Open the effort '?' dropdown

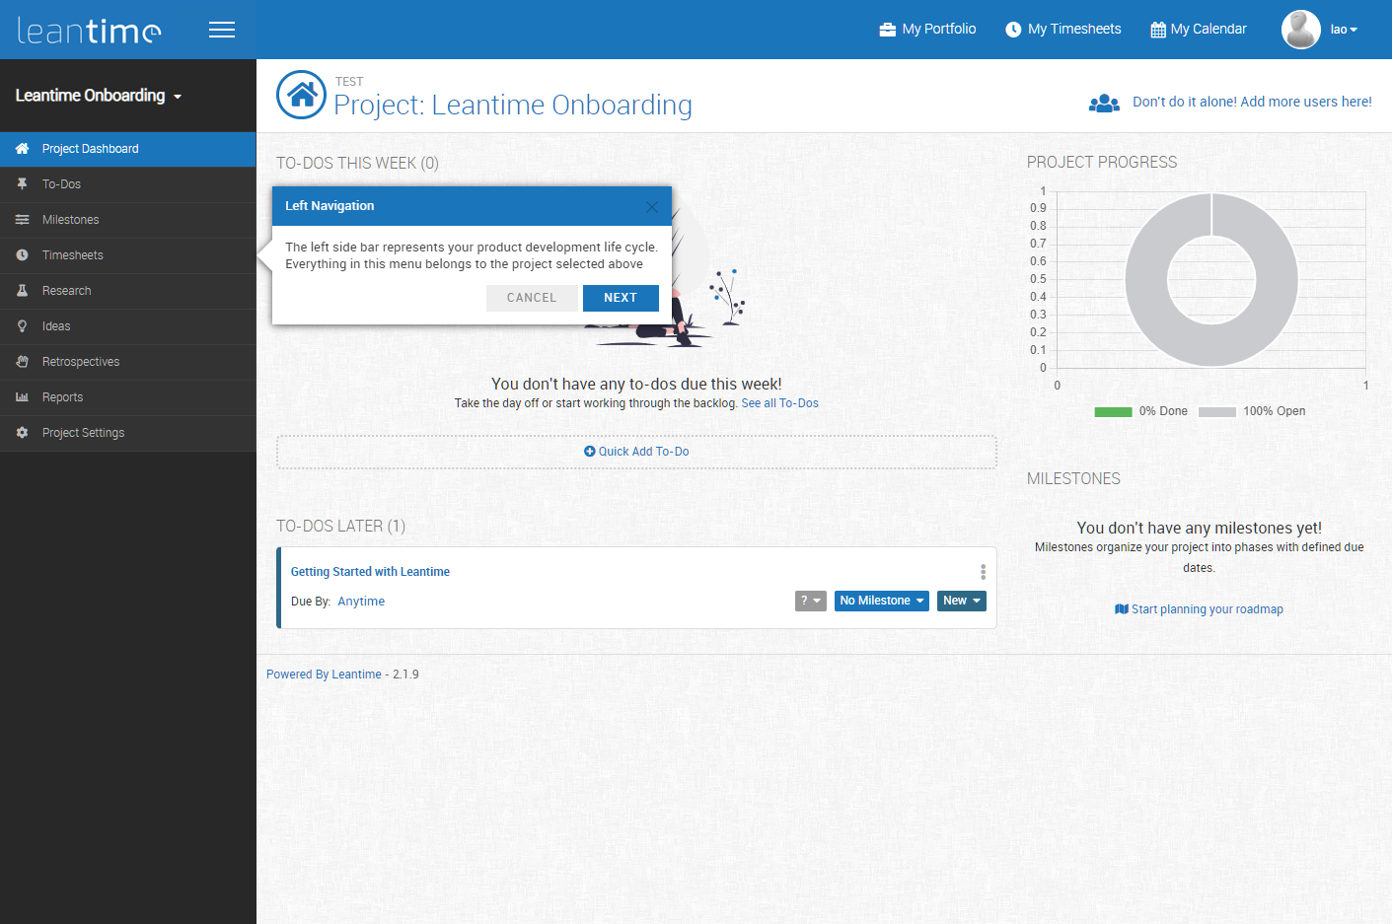pos(811,601)
